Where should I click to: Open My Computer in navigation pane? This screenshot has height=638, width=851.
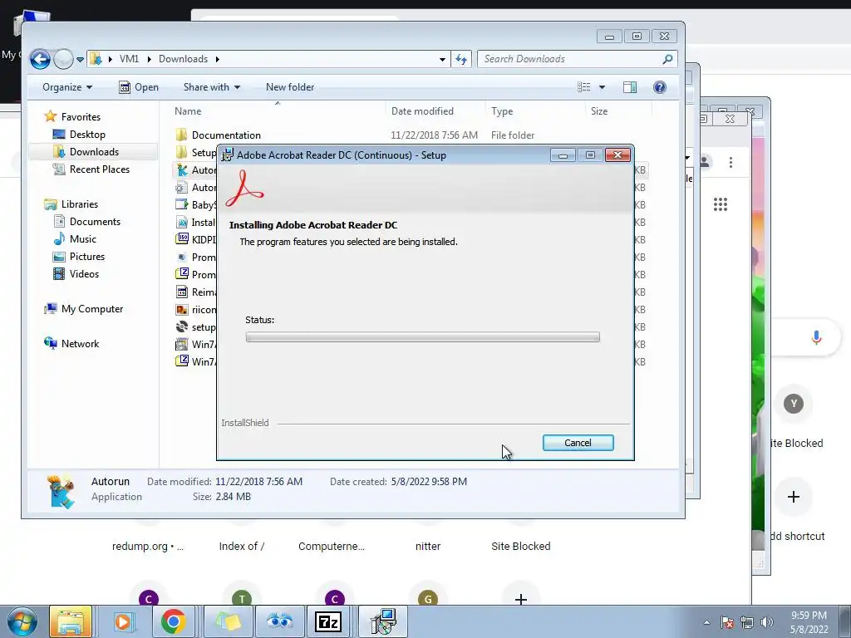tap(91, 309)
